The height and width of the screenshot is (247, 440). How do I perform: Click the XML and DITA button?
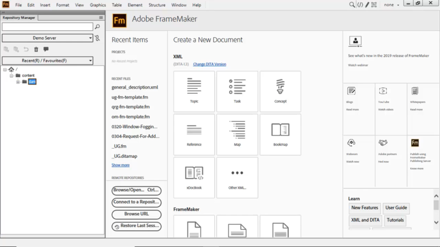coord(366,220)
